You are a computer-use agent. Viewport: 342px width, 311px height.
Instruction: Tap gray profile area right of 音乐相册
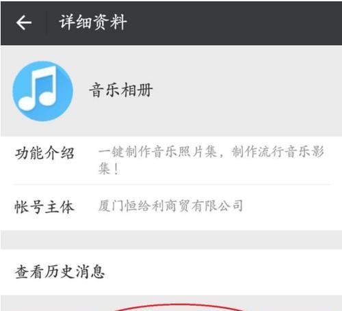(x=248, y=91)
